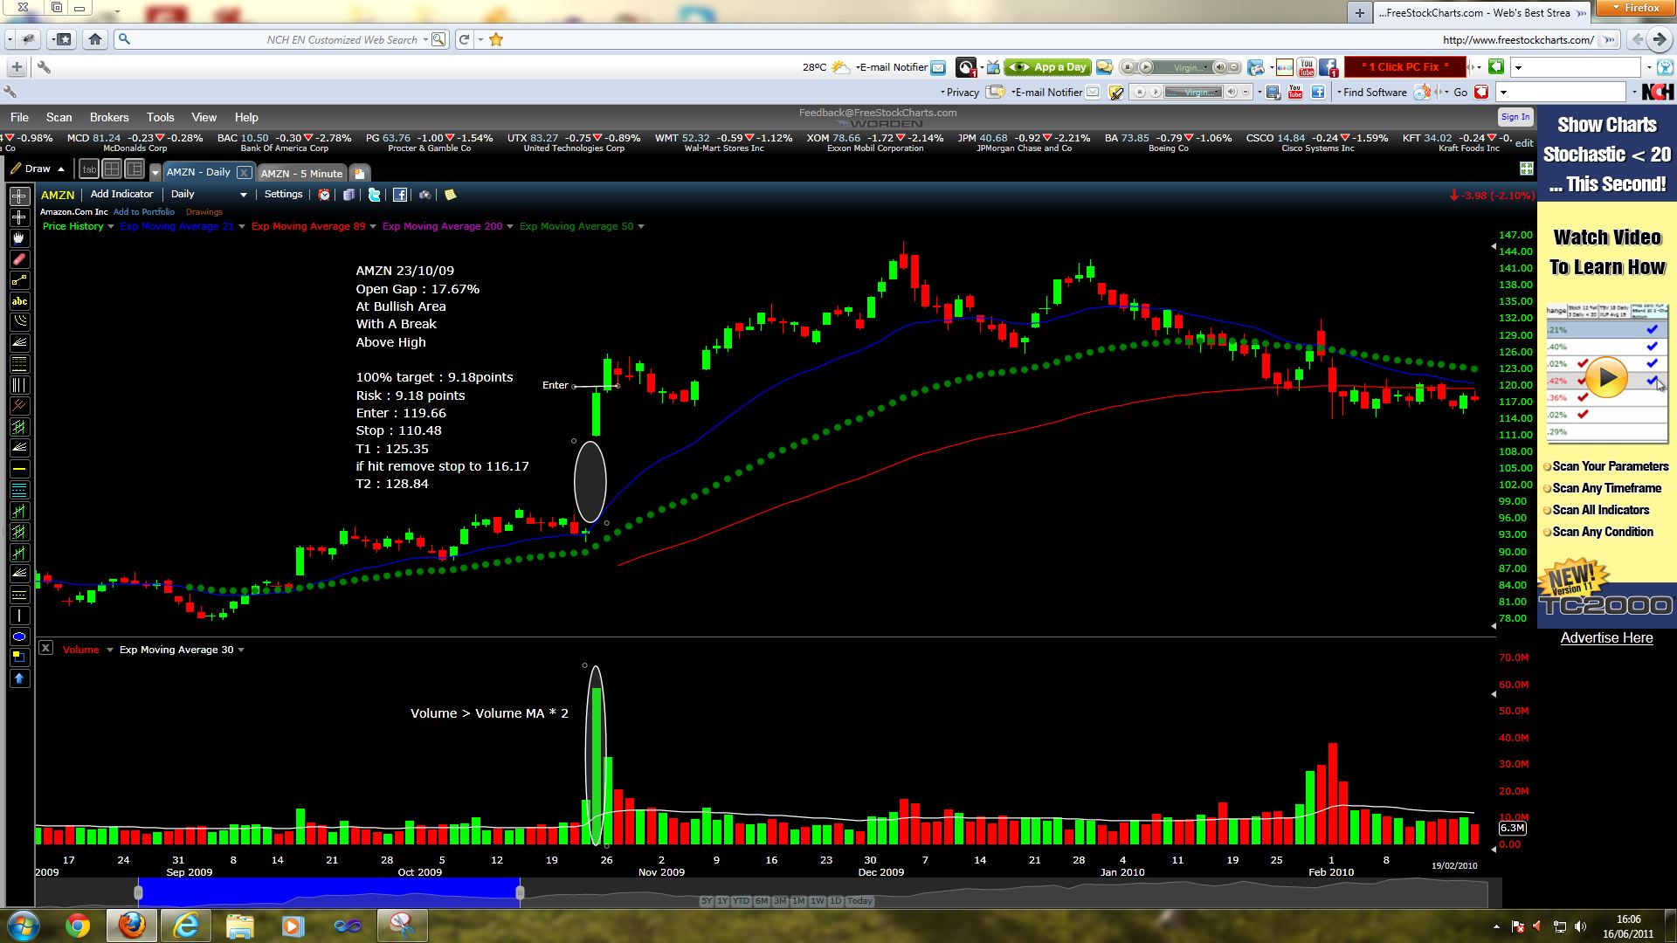Screen dimensions: 1677x943
Task: Click the Firefox home button
Action: 95,39
